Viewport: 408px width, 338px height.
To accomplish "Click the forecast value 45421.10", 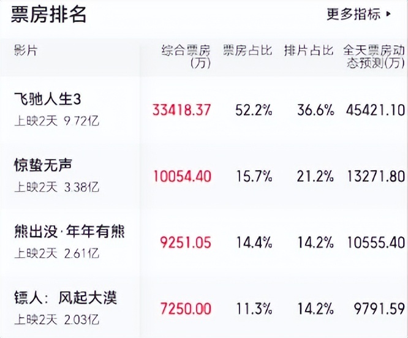I will click(x=375, y=110).
